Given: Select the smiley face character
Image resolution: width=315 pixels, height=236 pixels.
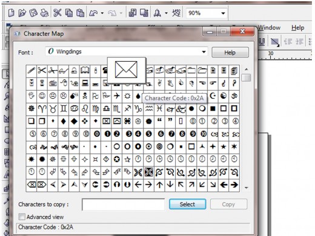Looking at the screenshot, I should pyautogui.click(x=42, y=96).
